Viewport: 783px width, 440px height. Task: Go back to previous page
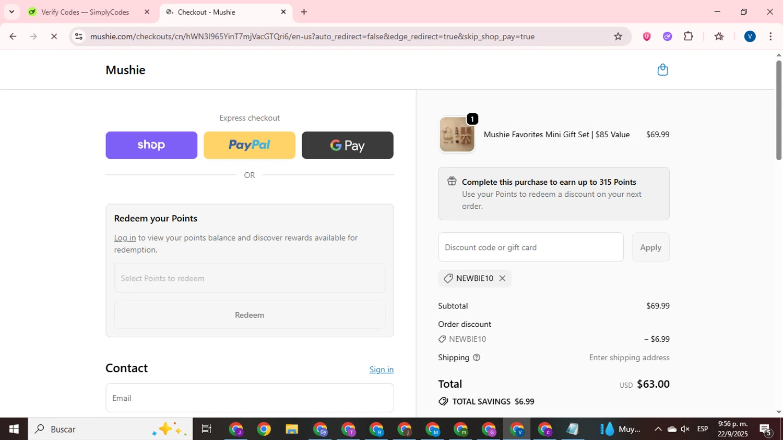click(13, 37)
